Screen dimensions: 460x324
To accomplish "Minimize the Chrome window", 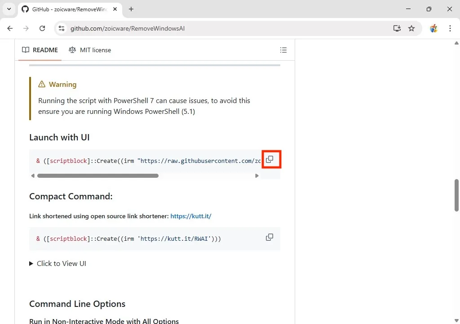I will (408, 9).
